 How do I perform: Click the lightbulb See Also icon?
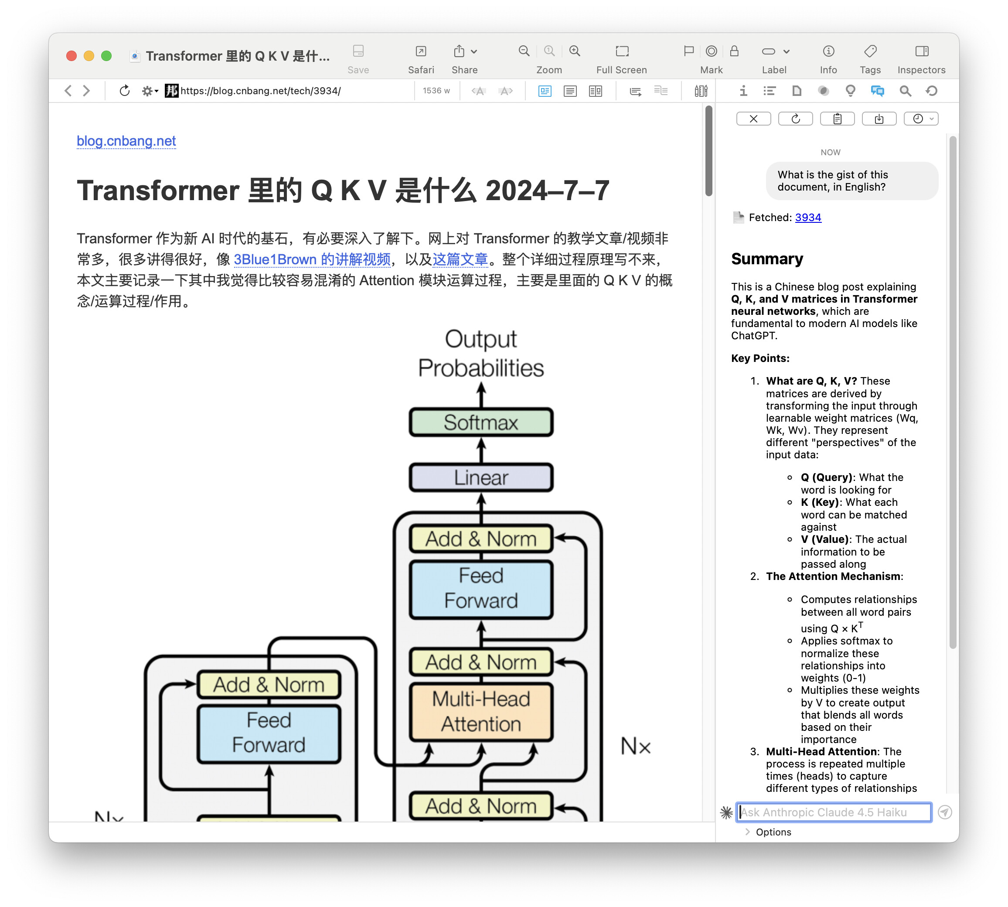(x=850, y=91)
